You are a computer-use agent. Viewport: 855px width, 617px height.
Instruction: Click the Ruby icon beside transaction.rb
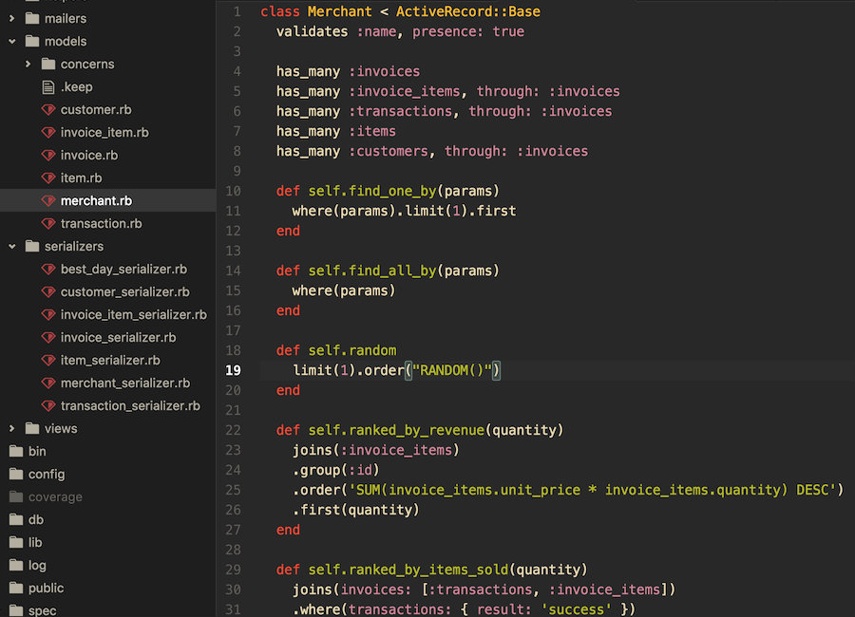(x=48, y=224)
